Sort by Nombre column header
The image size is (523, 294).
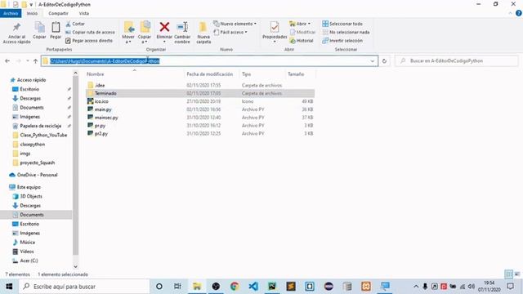[96, 74]
